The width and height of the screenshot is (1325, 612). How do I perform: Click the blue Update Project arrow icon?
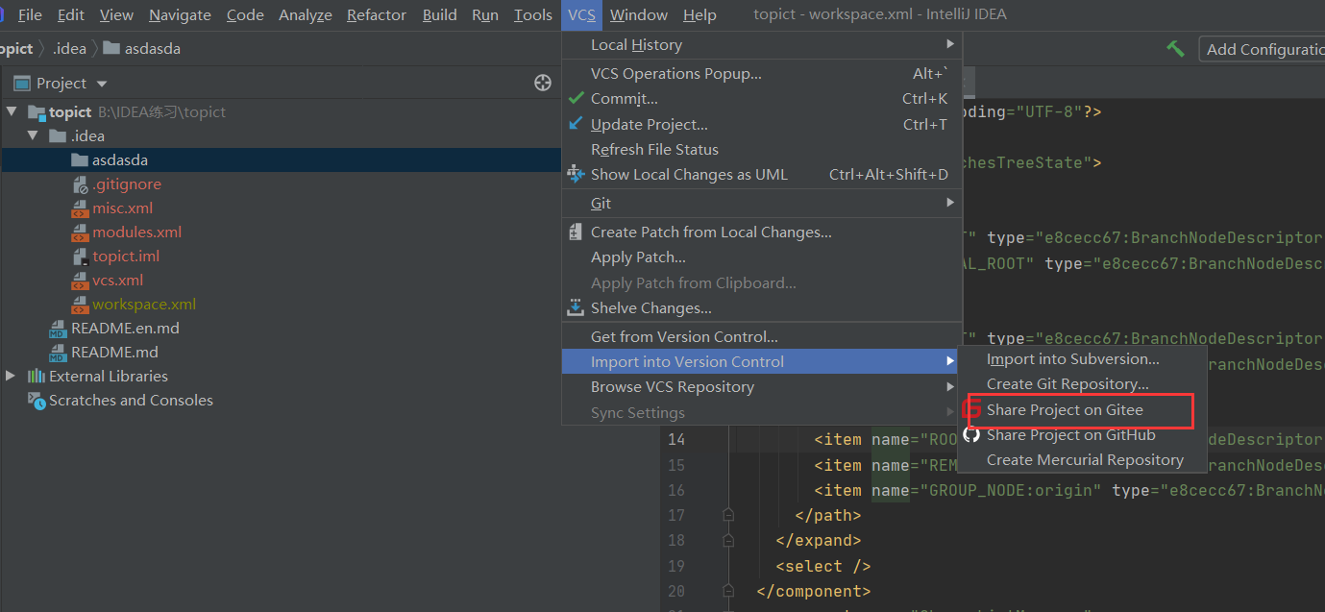coord(576,124)
